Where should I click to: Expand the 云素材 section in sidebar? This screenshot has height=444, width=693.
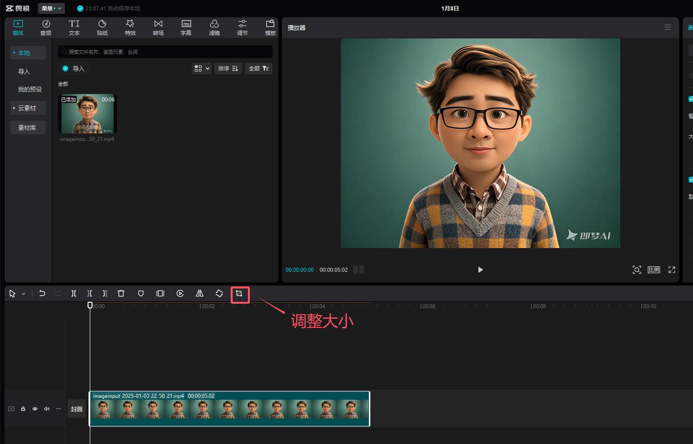pos(28,108)
